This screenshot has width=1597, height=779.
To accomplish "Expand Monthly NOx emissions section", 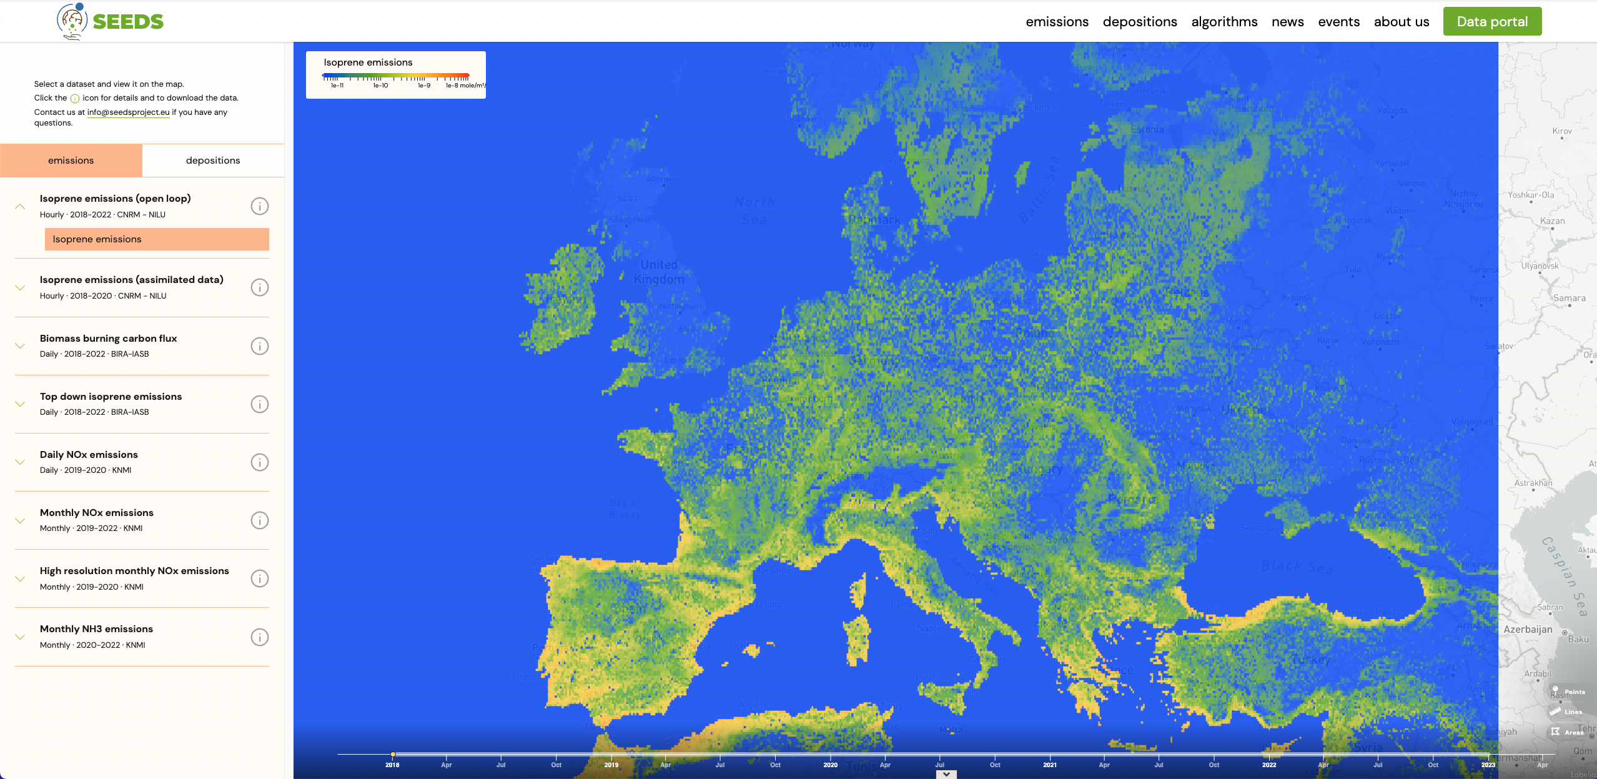I will (20, 520).
